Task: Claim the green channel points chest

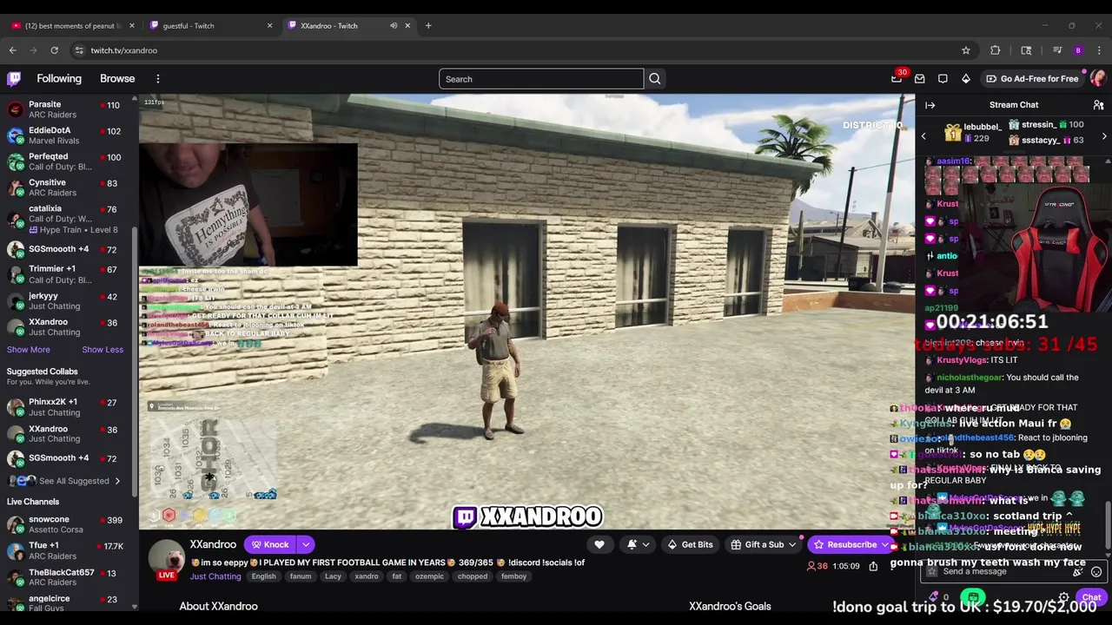Action: [973, 597]
